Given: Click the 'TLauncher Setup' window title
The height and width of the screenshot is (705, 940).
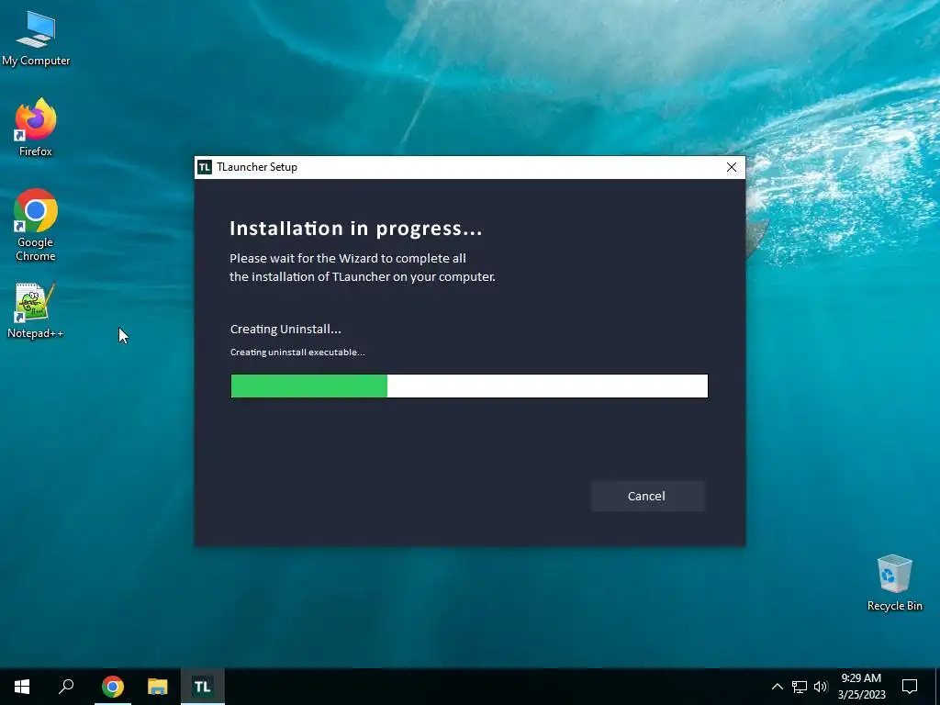Looking at the screenshot, I should (257, 167).
